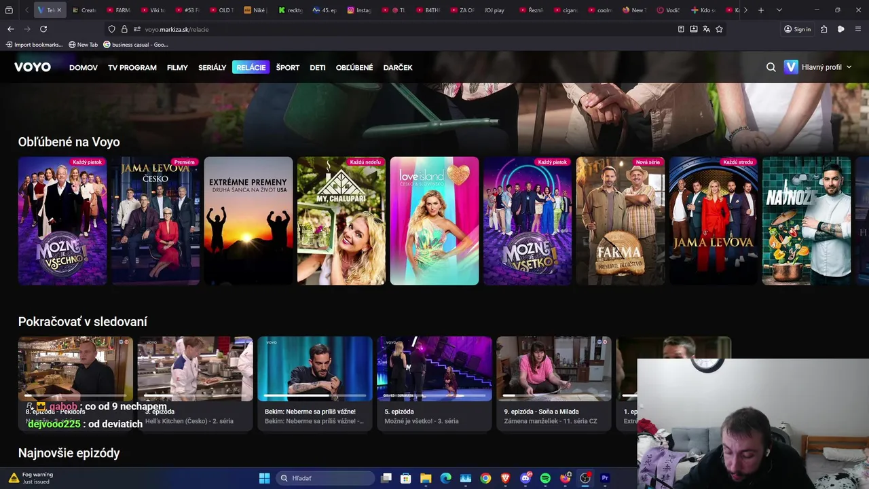Switch to the Instagram browser tab
This screenshot has width=869, height=489.
[x=360, y=10]
